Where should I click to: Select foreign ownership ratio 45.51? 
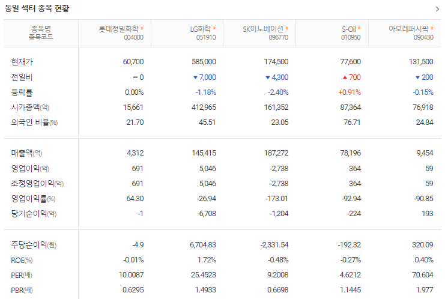click(207, 122)
